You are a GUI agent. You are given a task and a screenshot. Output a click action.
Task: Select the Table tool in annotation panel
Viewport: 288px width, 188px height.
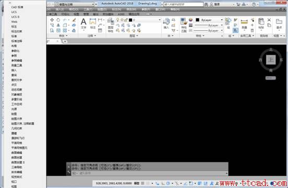(x=100, y=30)
